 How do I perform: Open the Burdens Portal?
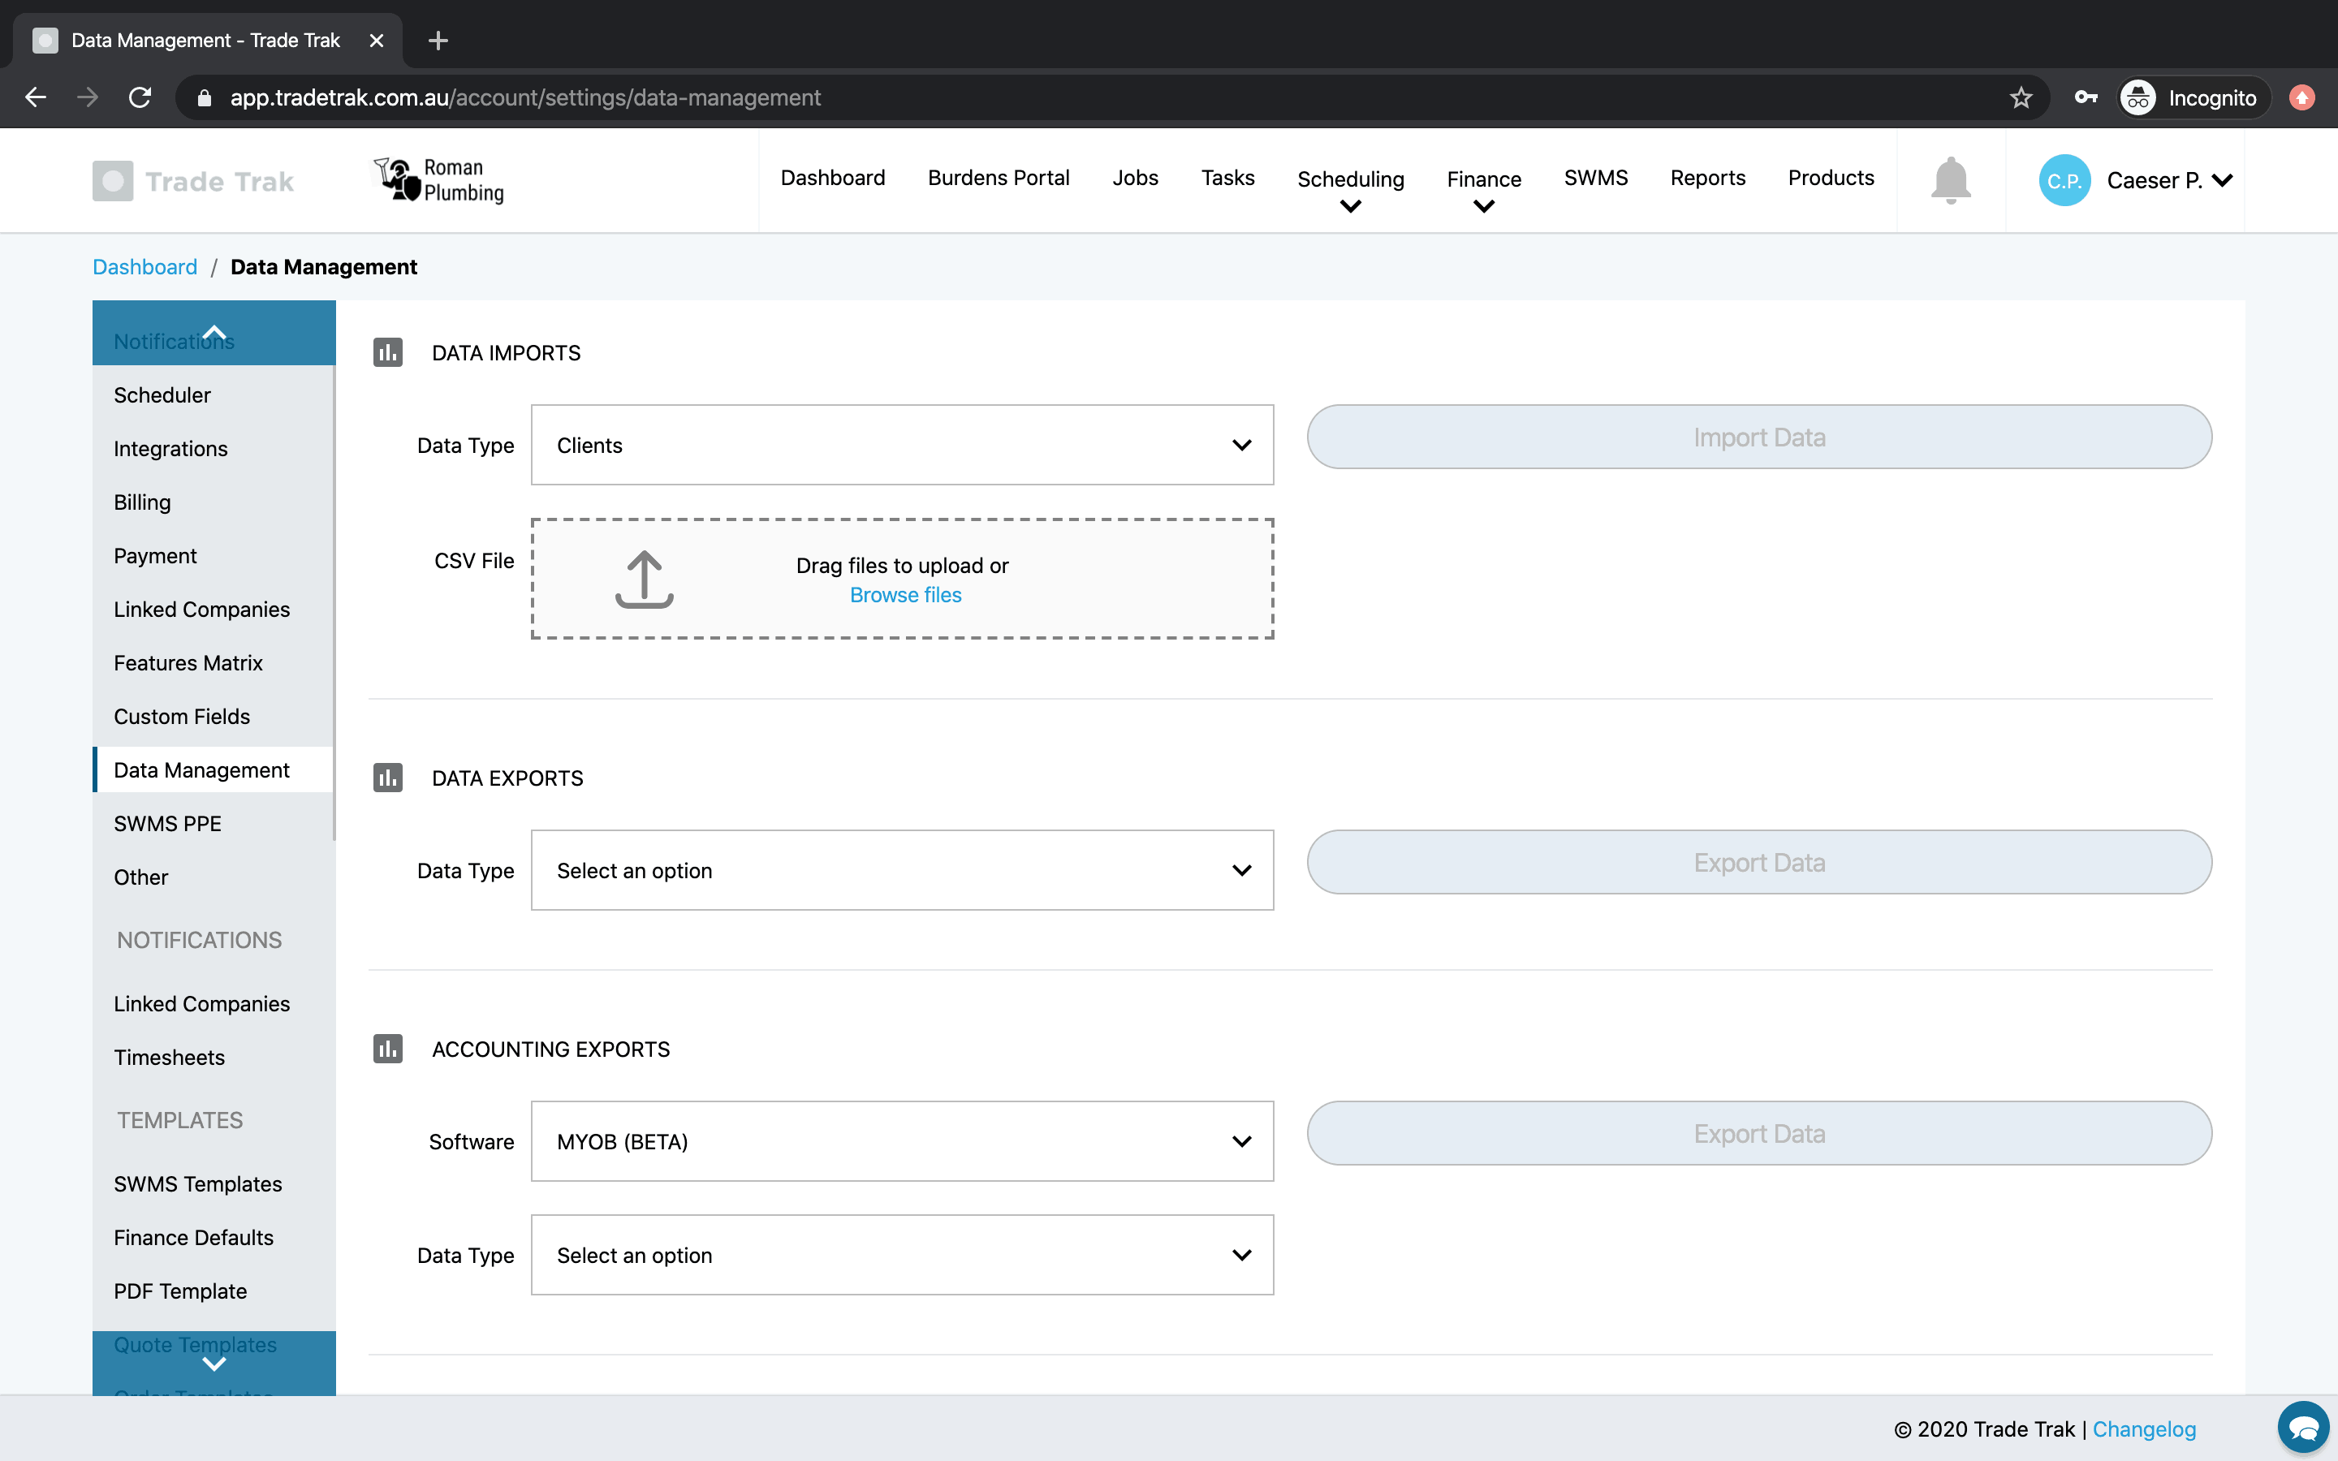point(998,178)
